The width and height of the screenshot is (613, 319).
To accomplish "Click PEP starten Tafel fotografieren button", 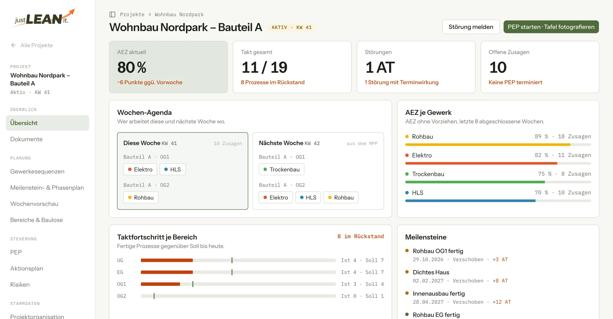I will click(x=551, y=27).
